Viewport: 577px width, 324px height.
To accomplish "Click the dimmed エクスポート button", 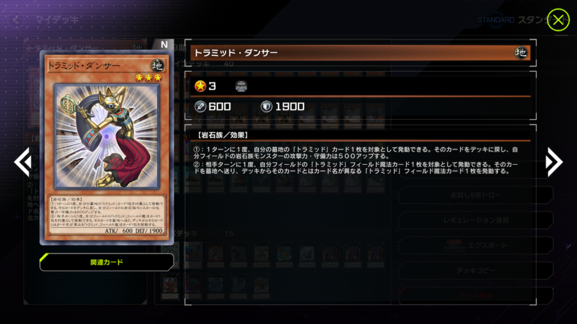I will pyautogui.click(x=476, y=245).
